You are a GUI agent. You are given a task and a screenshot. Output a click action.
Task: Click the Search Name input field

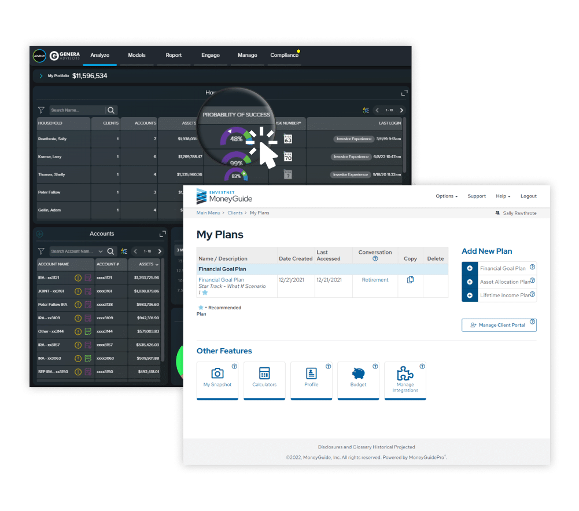77,110
